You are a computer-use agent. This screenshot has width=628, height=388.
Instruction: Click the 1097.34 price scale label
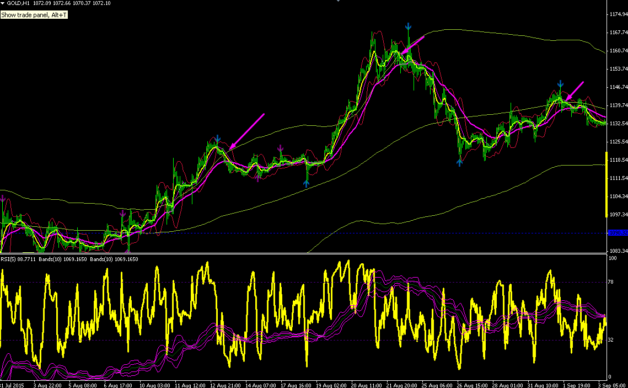point(619,215)
